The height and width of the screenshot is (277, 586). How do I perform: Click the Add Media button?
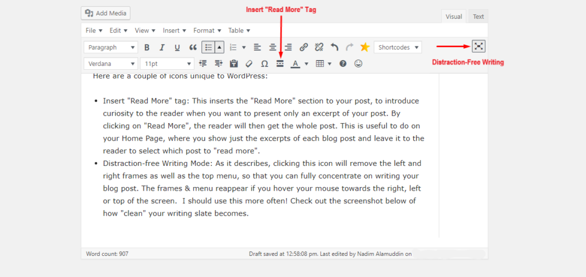pyautogui.click(x=105, y=13)
